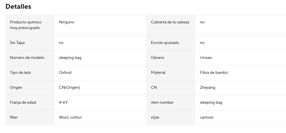
Task: Click the Detalles section heading
Action: (18, 6)
